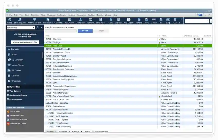This screenshot has width=218, height=140.
Task: Open Income Tracker in My Shortcuts sidebar
Action: 16,65
